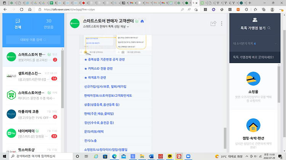The image size is (286, 160).
Task: Open the share icon in chat header
Action: [213, 24]
